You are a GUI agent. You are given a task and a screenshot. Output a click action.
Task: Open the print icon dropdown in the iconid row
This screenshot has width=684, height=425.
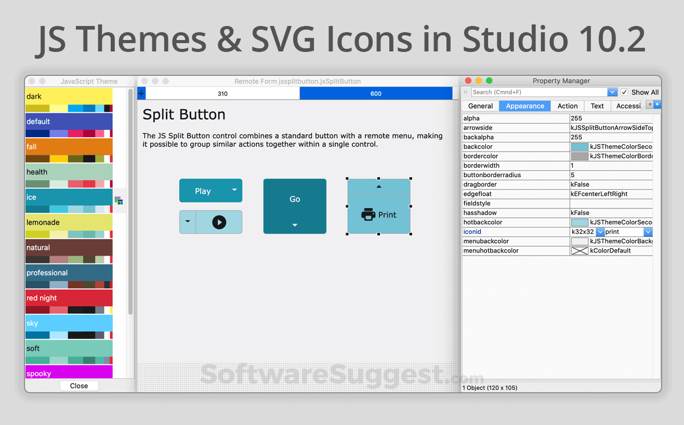click(648, 232)
